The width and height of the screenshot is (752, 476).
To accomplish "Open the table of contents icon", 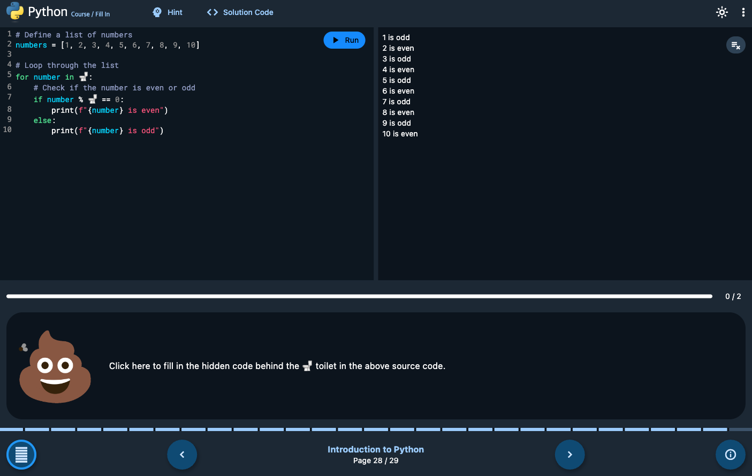I will pos(21,454).
